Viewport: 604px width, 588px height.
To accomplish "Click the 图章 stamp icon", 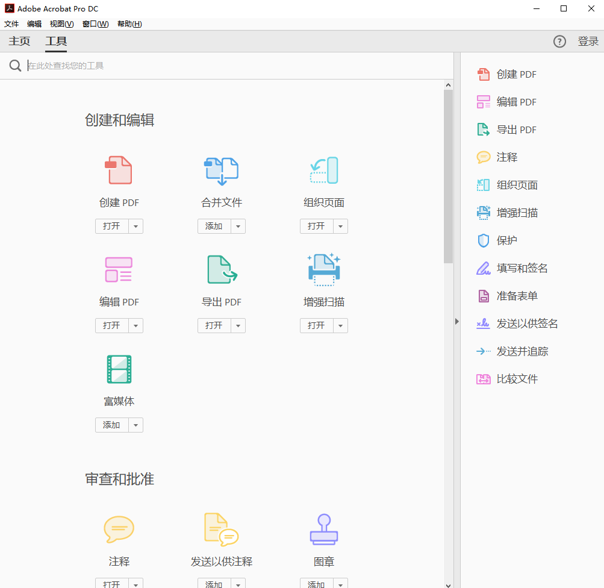I will pos(324,530).
